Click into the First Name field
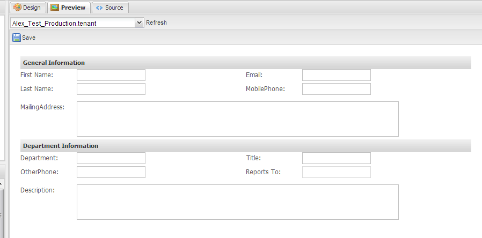This screenshot has width=482, height=238. (111, 75)
